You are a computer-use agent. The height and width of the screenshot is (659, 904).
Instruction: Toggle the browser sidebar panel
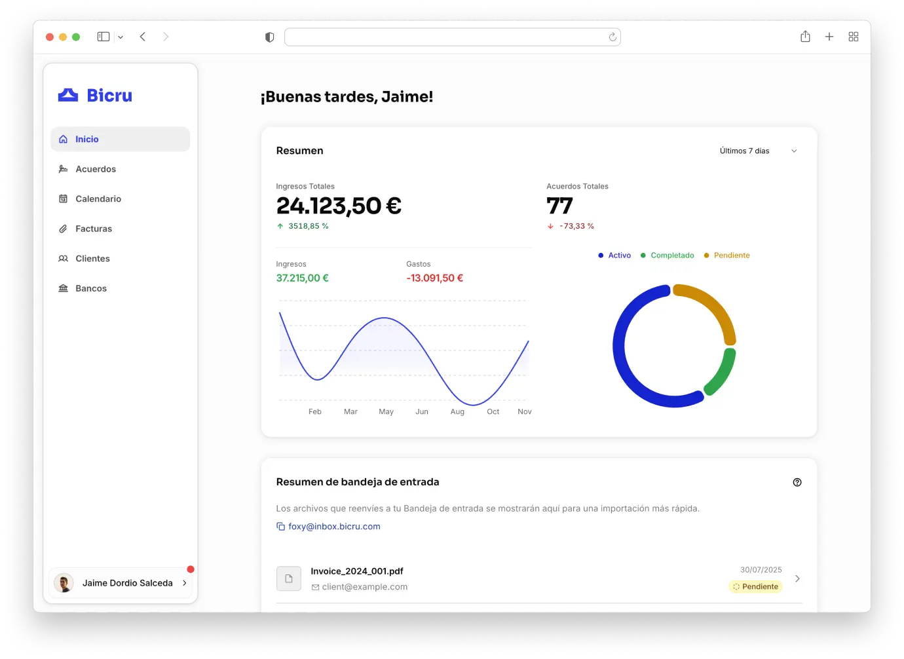point(104,37)
